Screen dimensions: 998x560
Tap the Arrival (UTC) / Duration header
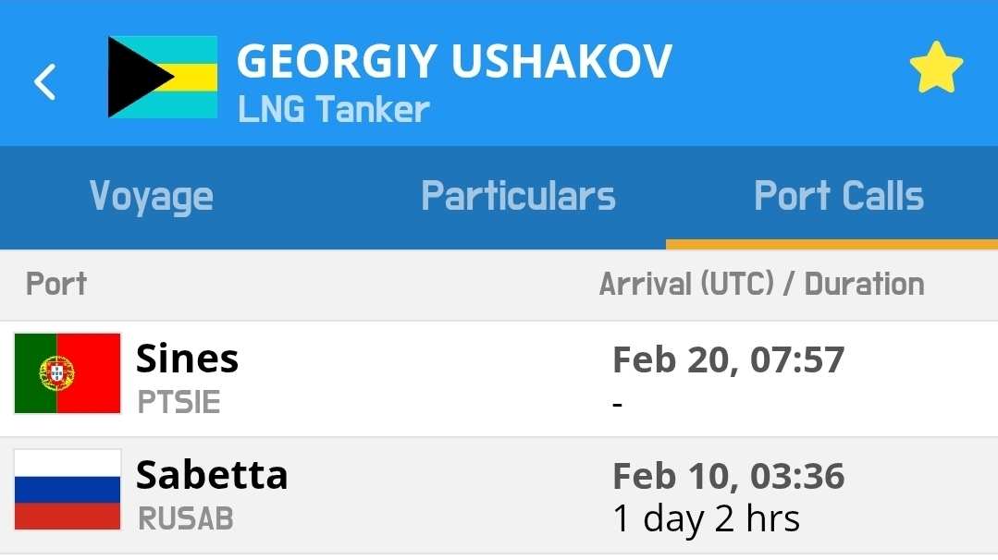761,284
